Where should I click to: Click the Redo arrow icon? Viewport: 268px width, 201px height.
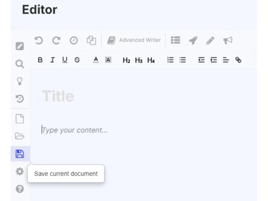coord(56,40)
